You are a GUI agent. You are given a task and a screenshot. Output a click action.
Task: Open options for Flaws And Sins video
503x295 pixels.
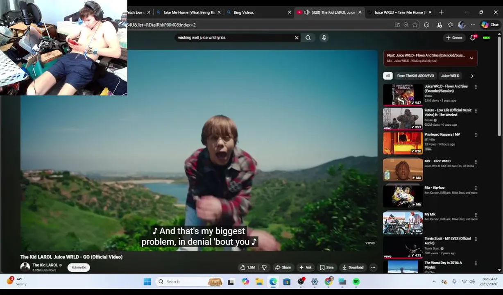(x=476, y=87)
